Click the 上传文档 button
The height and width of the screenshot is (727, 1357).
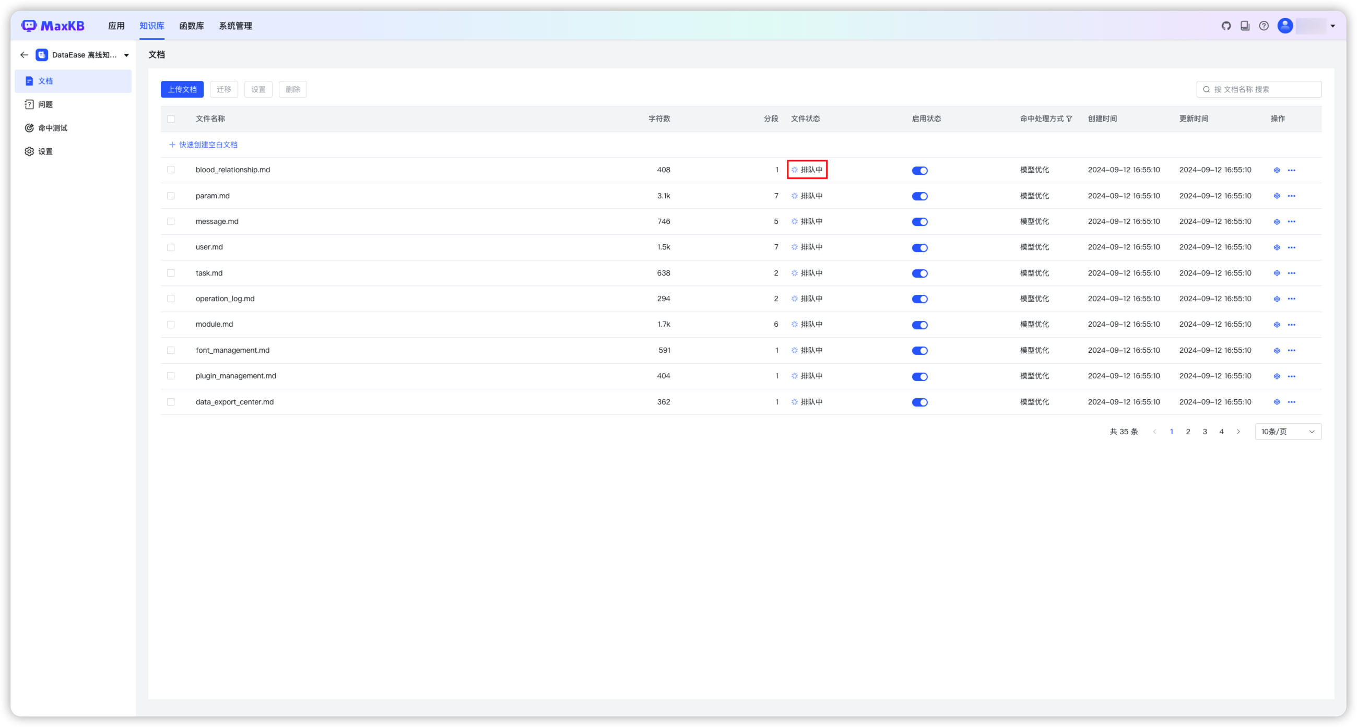(182, 89)
